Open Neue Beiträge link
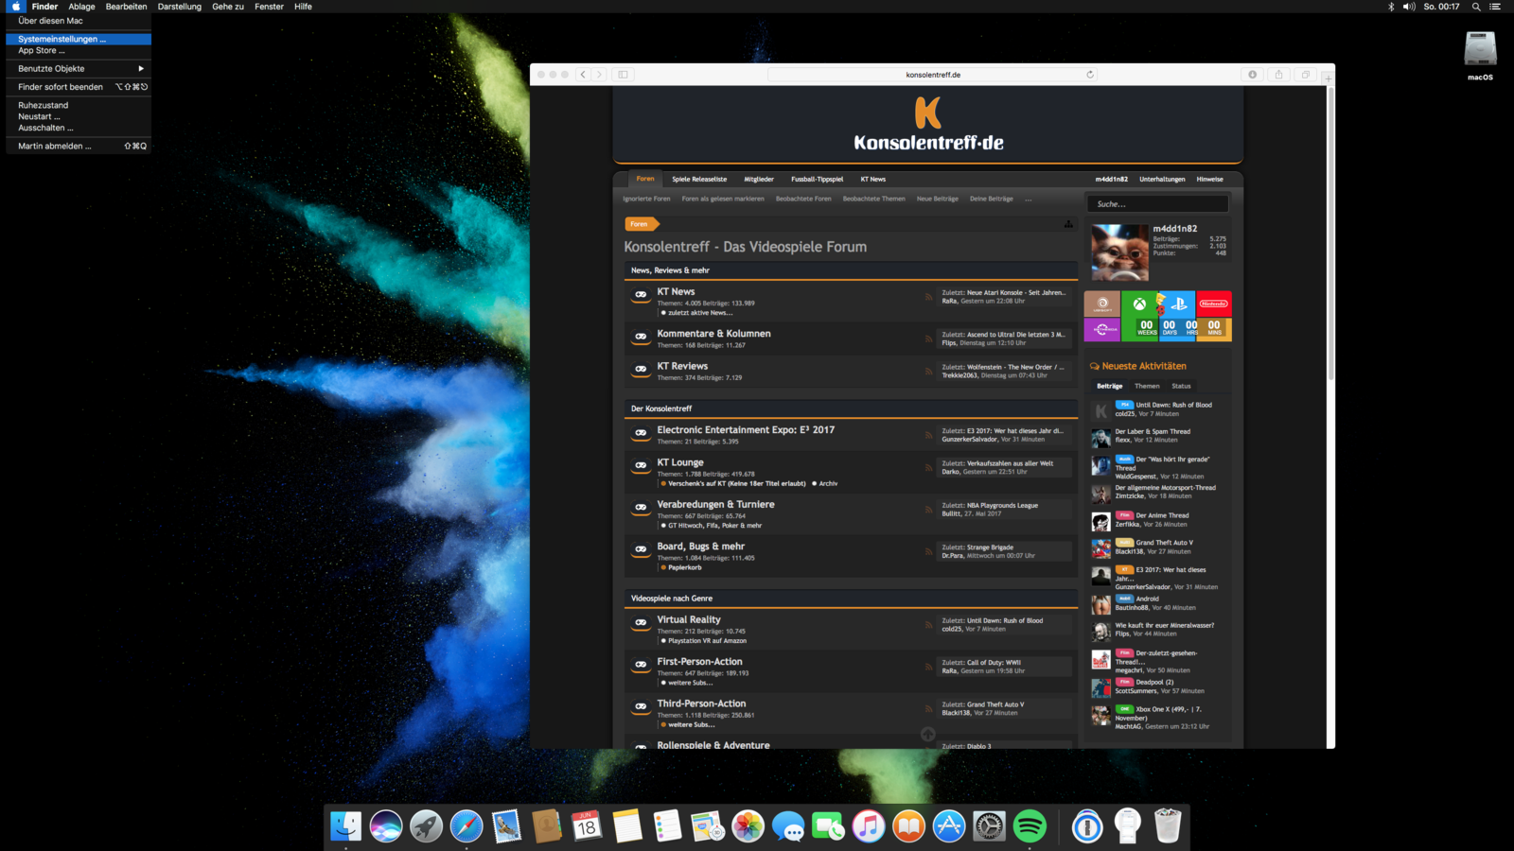 click(x=937, y=199)
